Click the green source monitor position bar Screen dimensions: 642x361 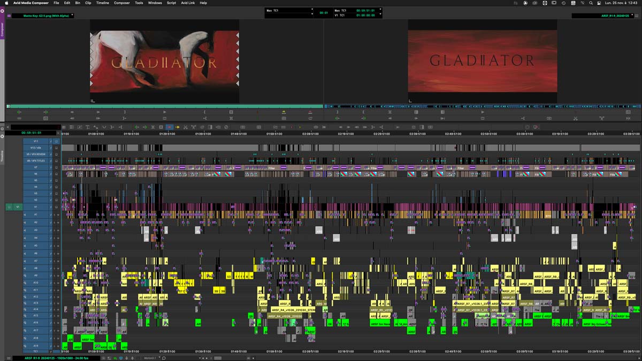click(165, 106)
